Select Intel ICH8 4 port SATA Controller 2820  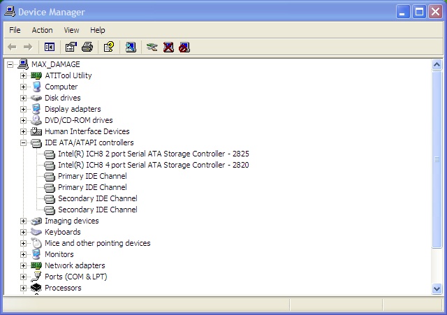tap(153, 165)
